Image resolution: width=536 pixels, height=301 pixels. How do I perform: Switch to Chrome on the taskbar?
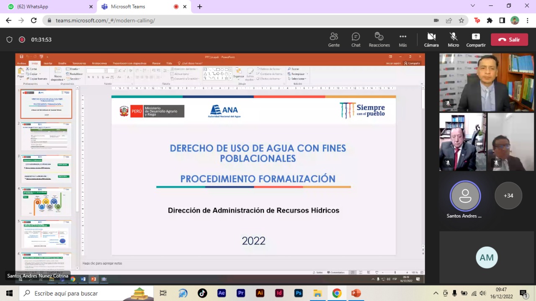(x=337, y=293)
